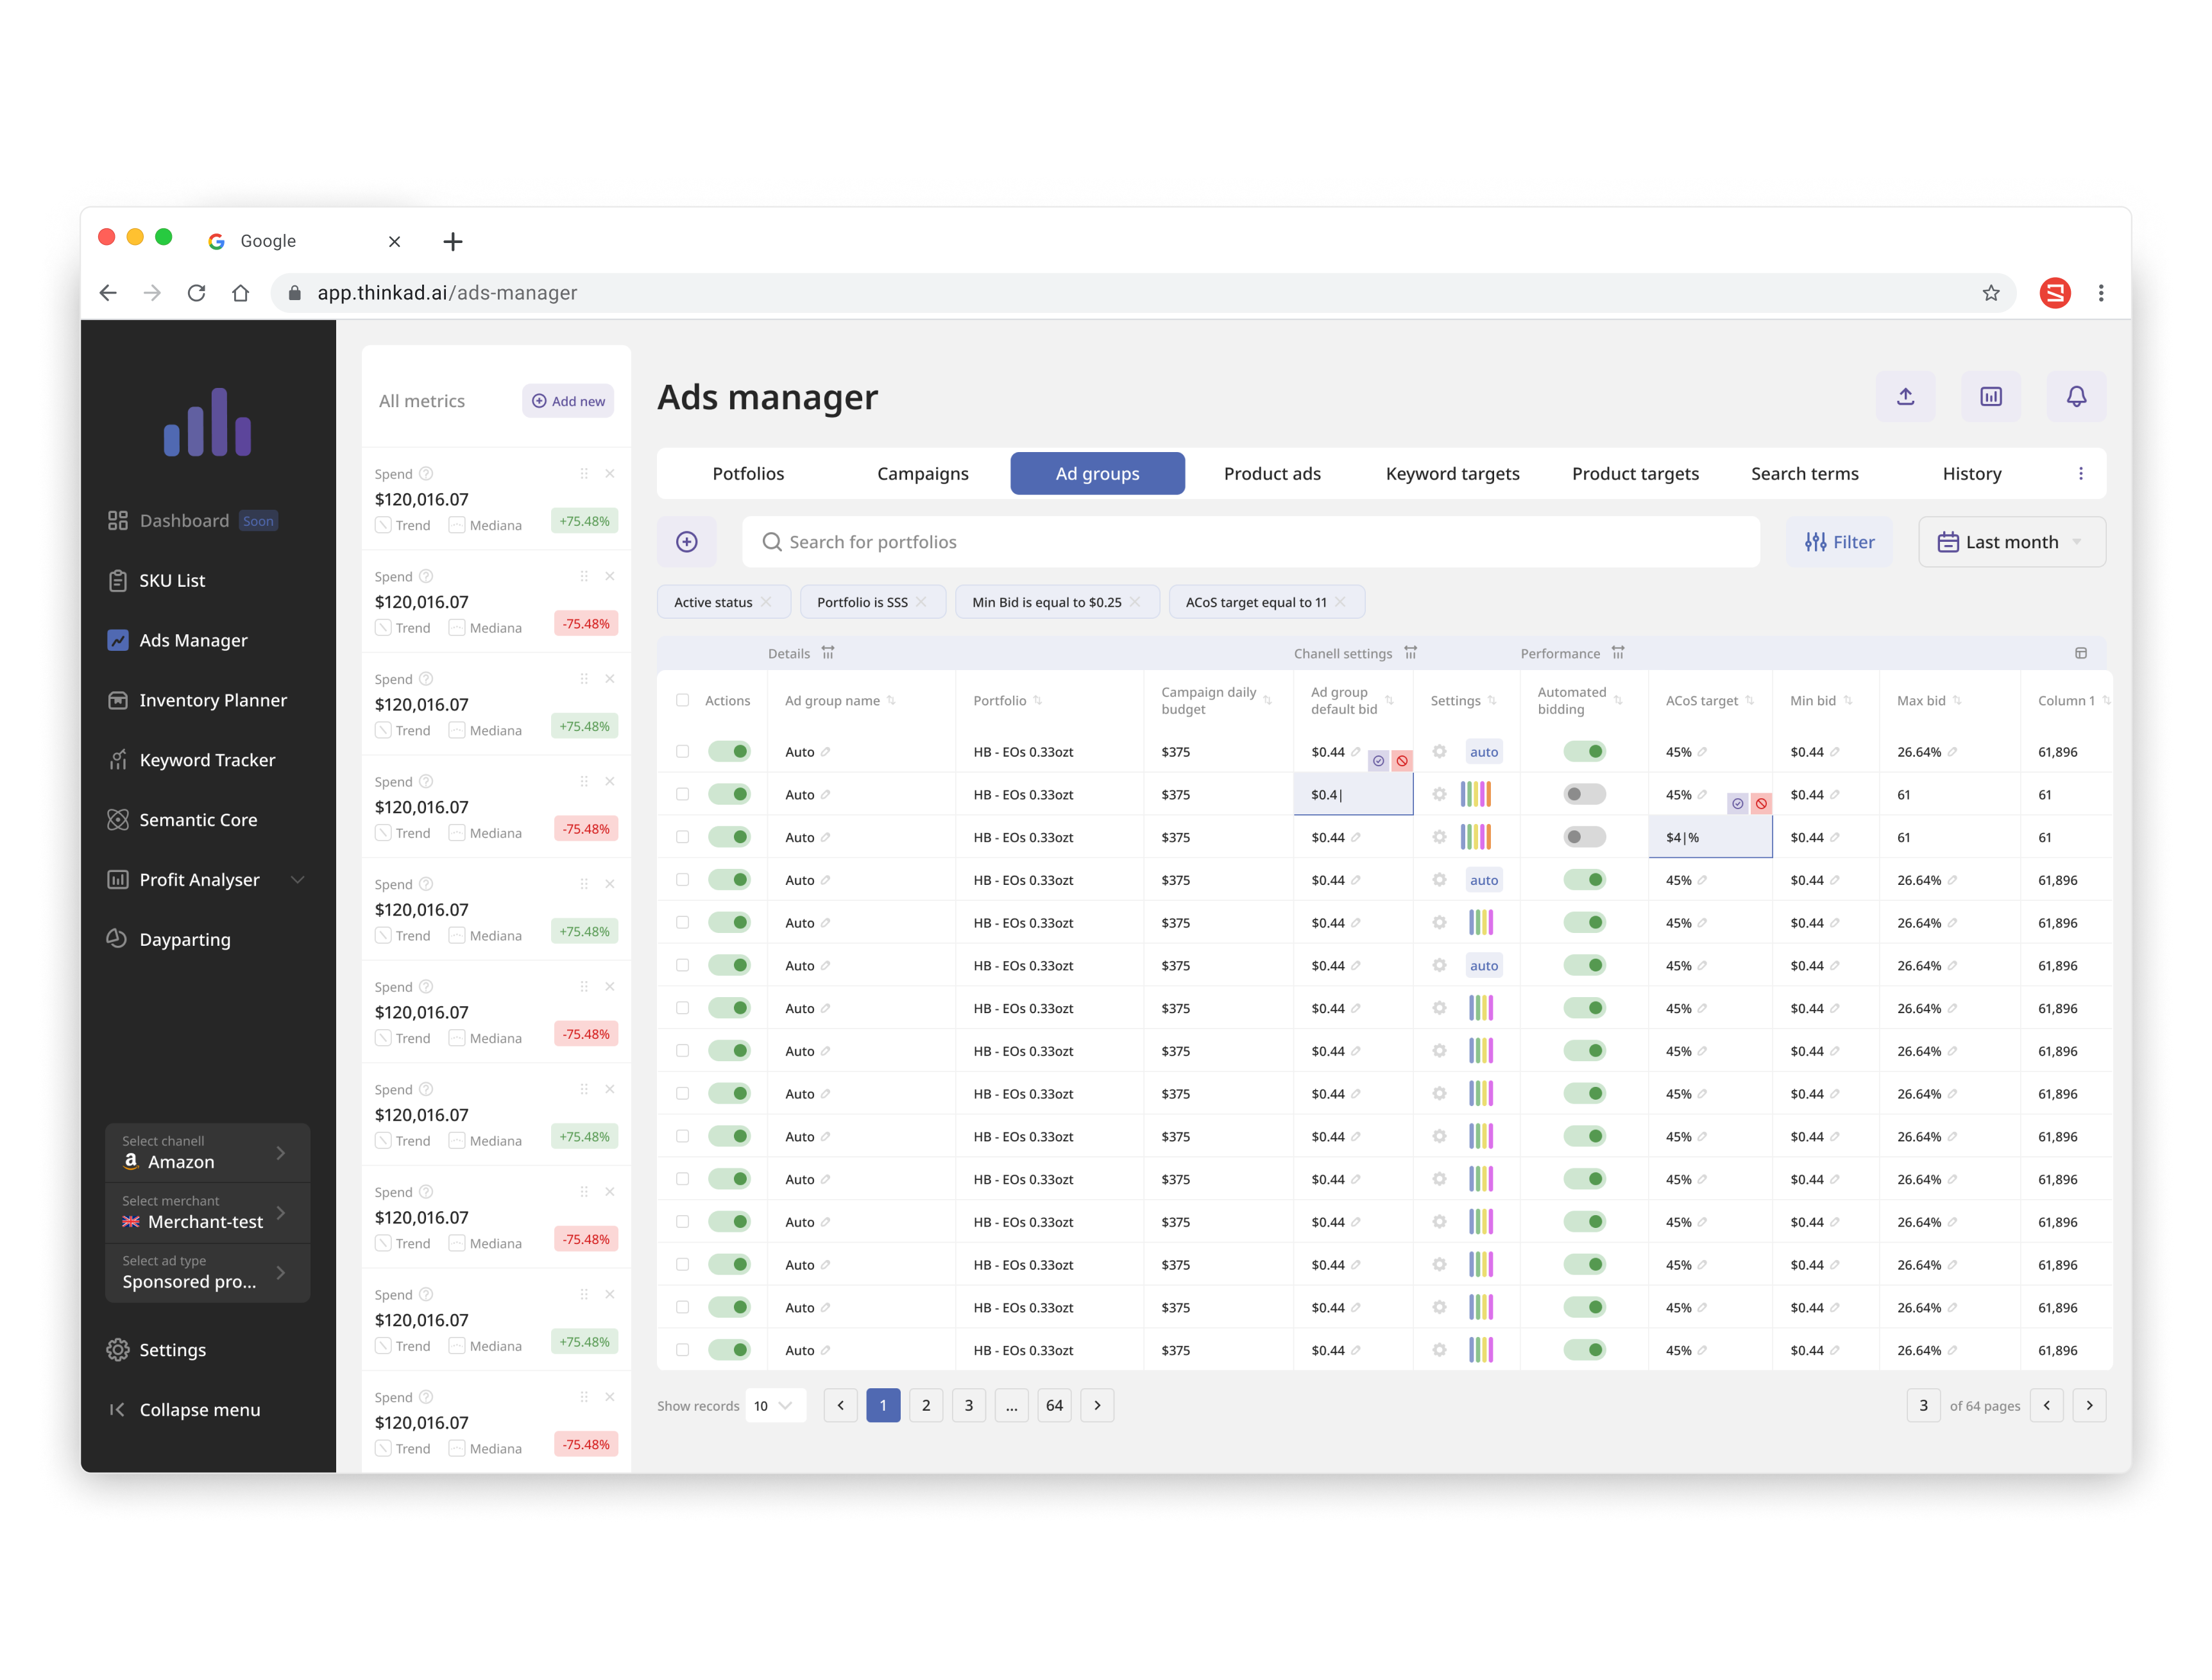Expand Profit Analyser submenu
2212x1680 pixels.
[297, 880]
